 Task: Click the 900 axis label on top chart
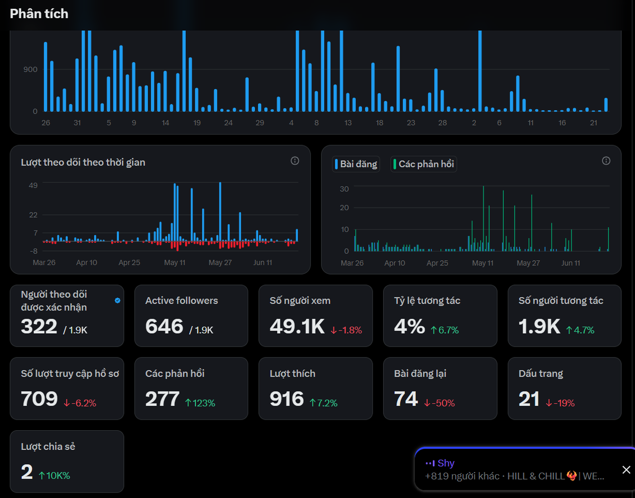coord(31,69)
